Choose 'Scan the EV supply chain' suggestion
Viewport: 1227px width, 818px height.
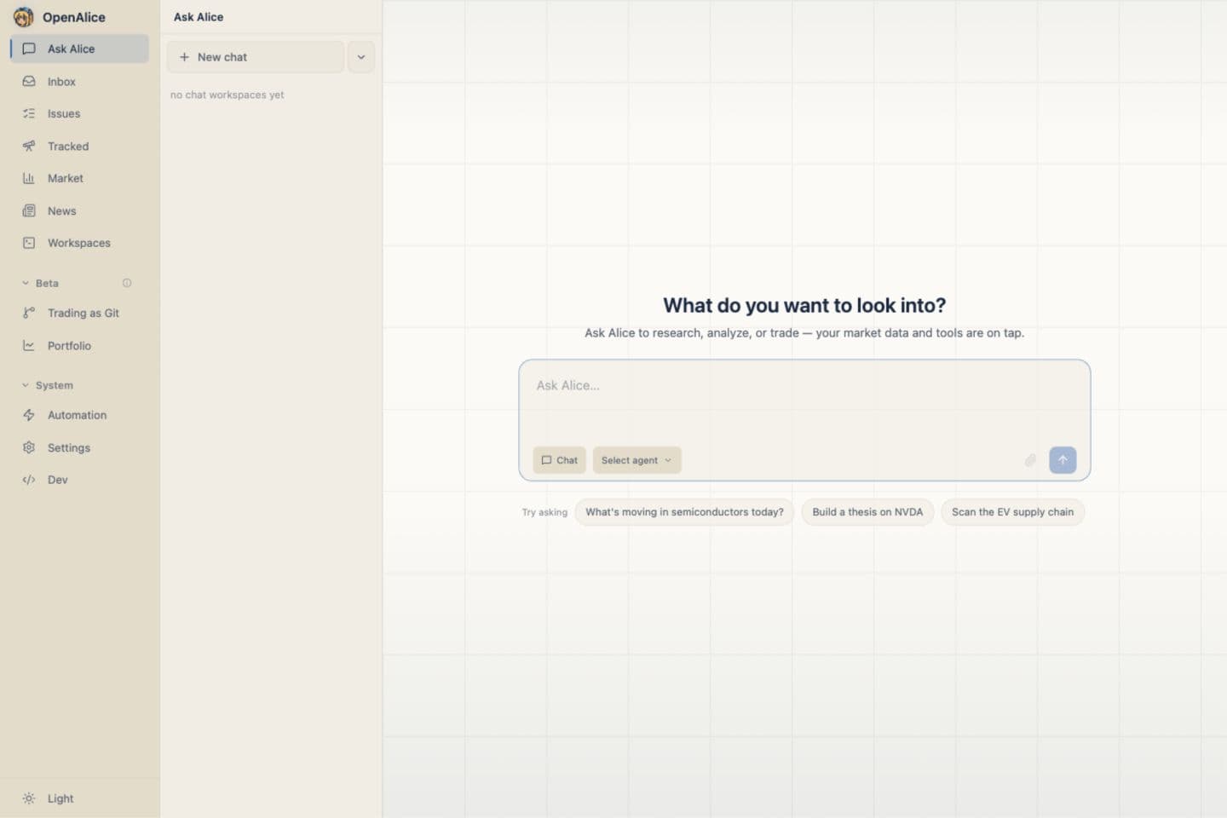point(1012,512)
